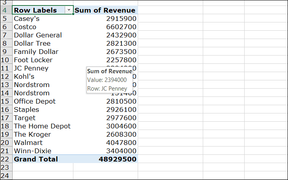Click row header 22
This screenshot has width=288, height=180.
pos(6,159)
